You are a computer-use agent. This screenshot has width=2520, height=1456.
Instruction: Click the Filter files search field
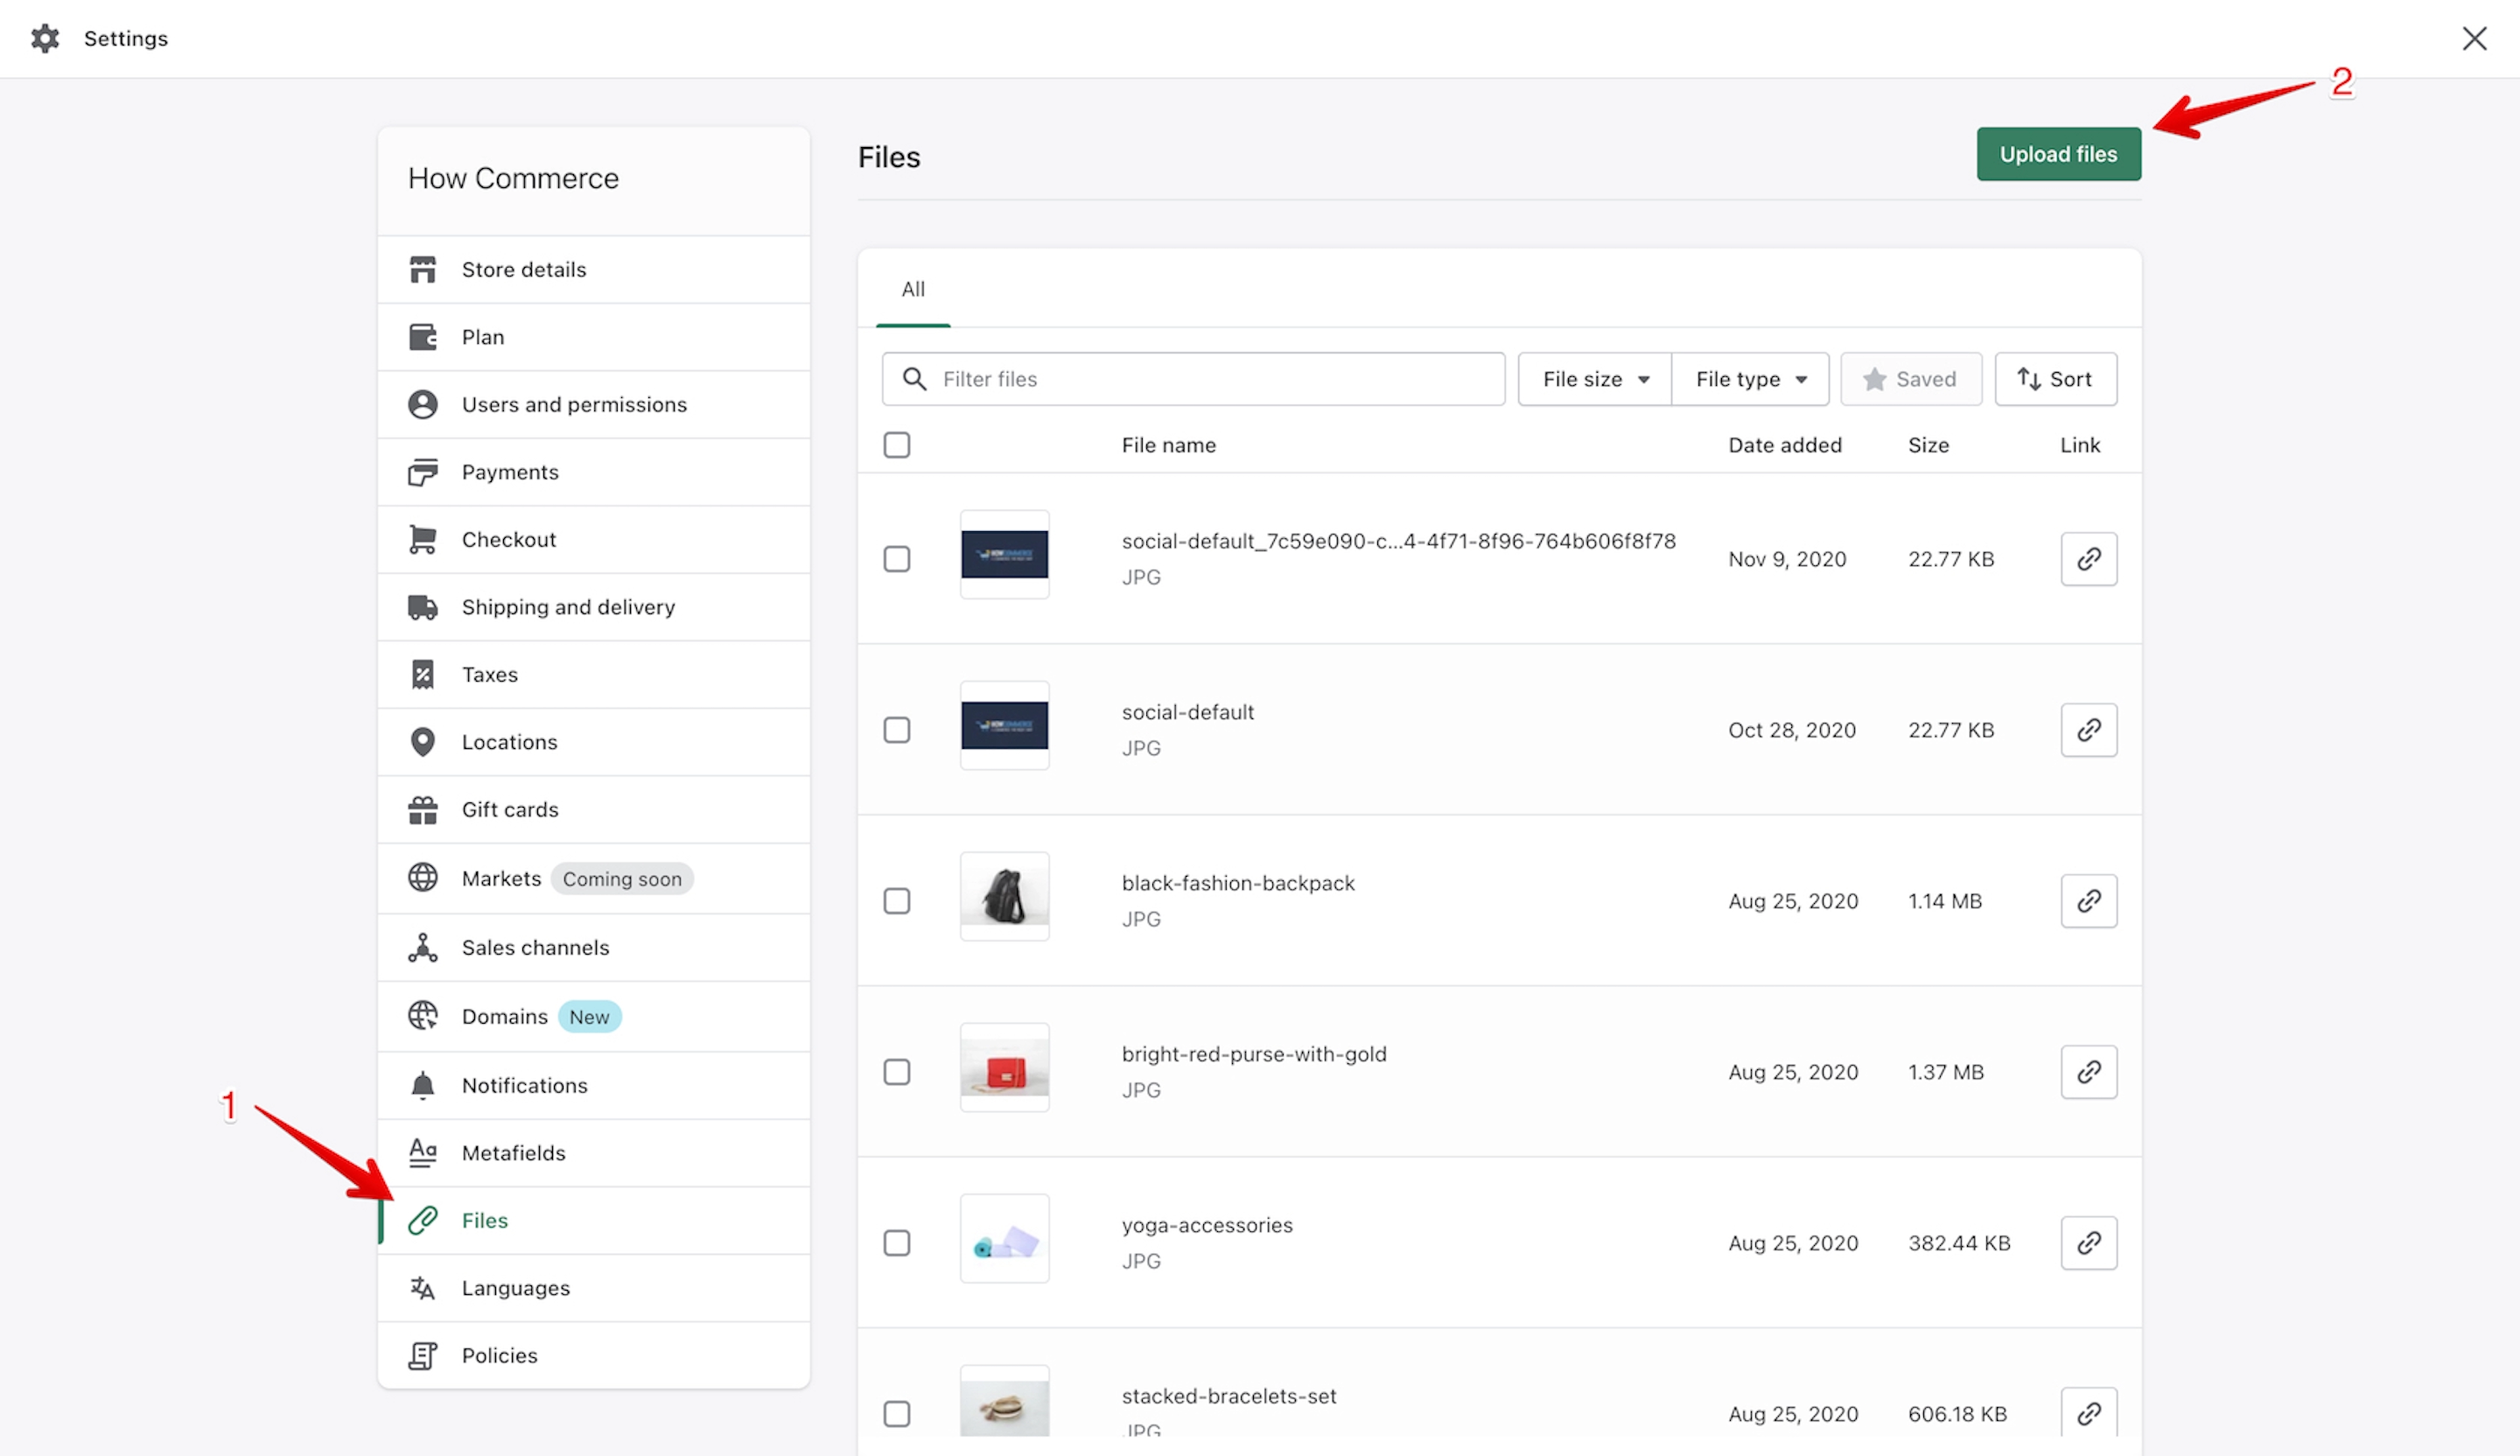point(1193,379)
